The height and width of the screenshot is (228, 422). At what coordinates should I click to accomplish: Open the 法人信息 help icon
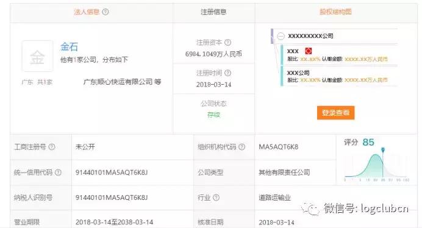pyautogui.click(x=105, y=12)
